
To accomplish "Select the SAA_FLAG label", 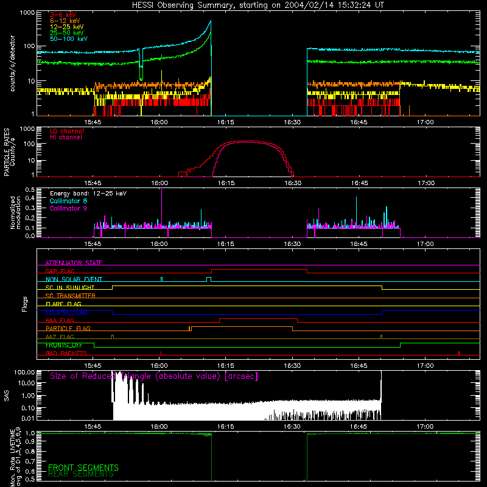I will (60, 320).
